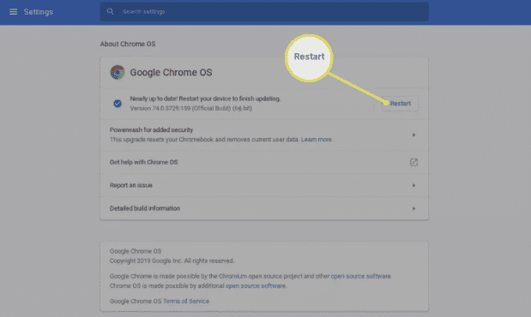Image resolution: width=531 pixels, height=317 pixels.
Task: Open the first open source software link
Action: [360, 276]
